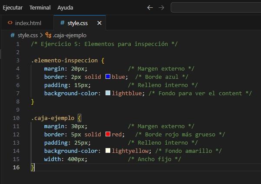
Task: Click the class symbol icon in breadcrumb
Action: point(48,36)
